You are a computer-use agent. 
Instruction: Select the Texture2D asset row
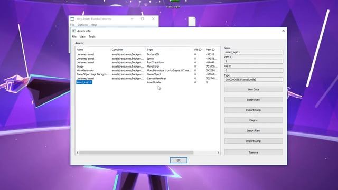148,54
